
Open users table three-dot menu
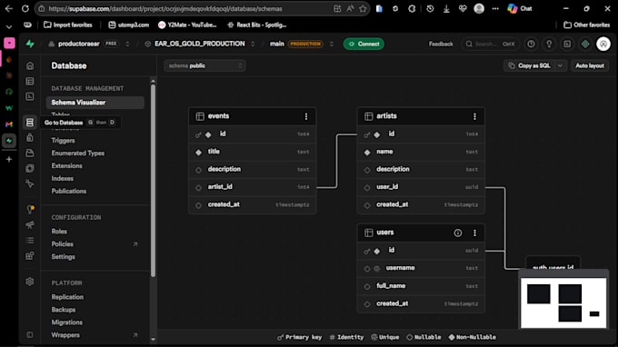[x=474, y=233]
